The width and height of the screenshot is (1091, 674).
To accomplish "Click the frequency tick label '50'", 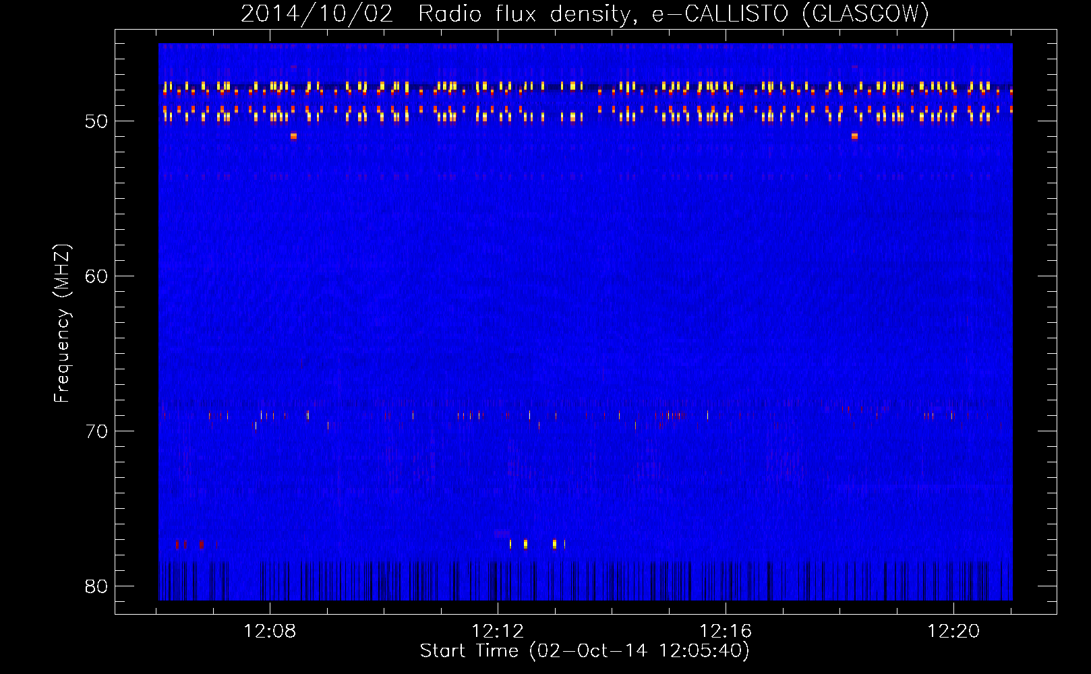I will 96,121.
